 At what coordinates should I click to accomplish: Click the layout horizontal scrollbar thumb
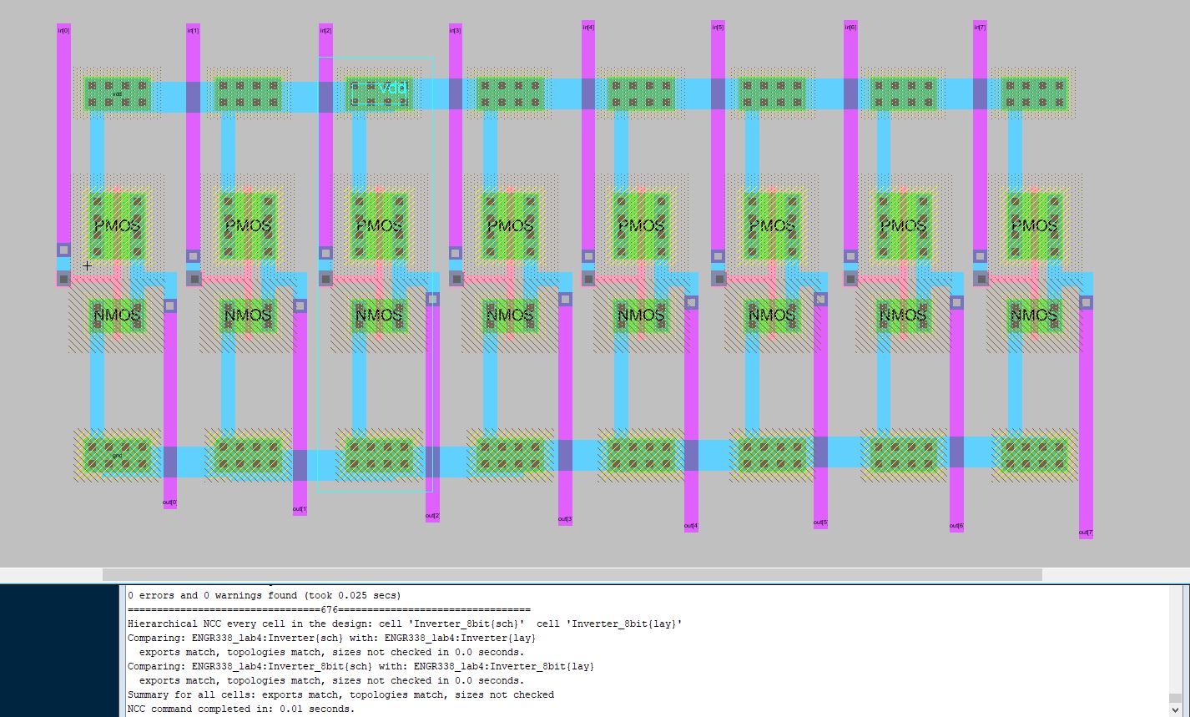tap(572, 574)
